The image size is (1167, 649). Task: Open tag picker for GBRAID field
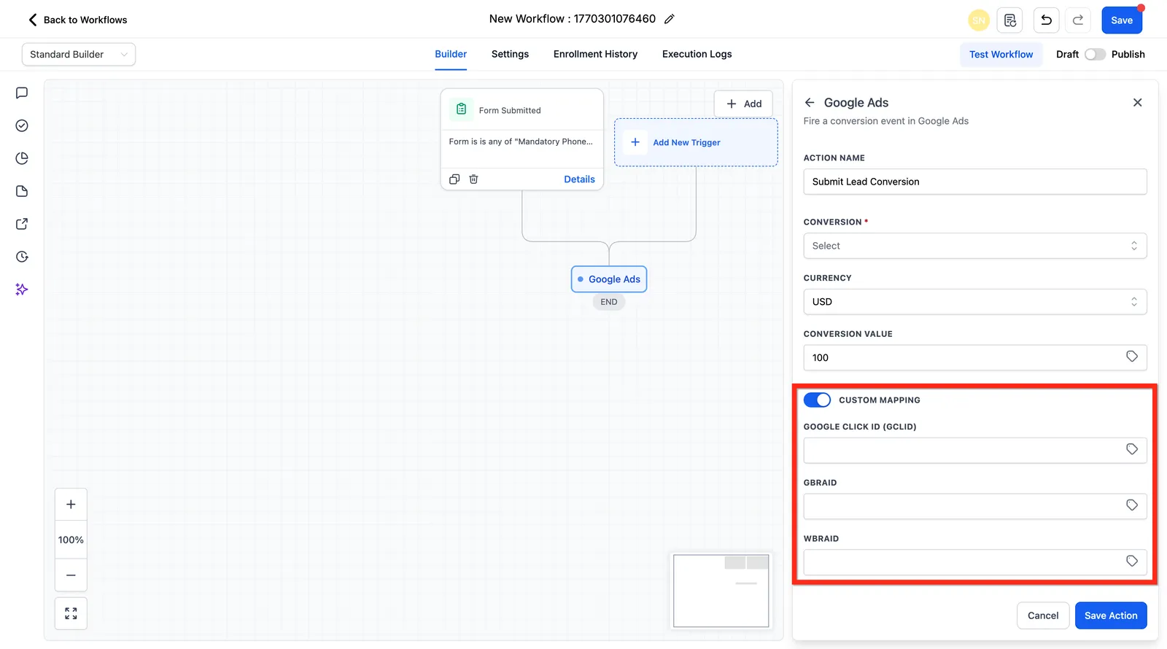point(1132,505)
